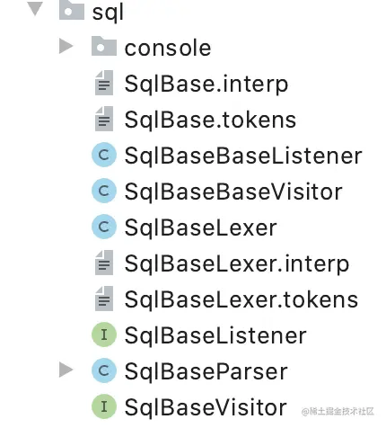This screenshot has width=386, height=428.
Task: Click the SqlBase.tokens file icon
Action: (104, 119)
